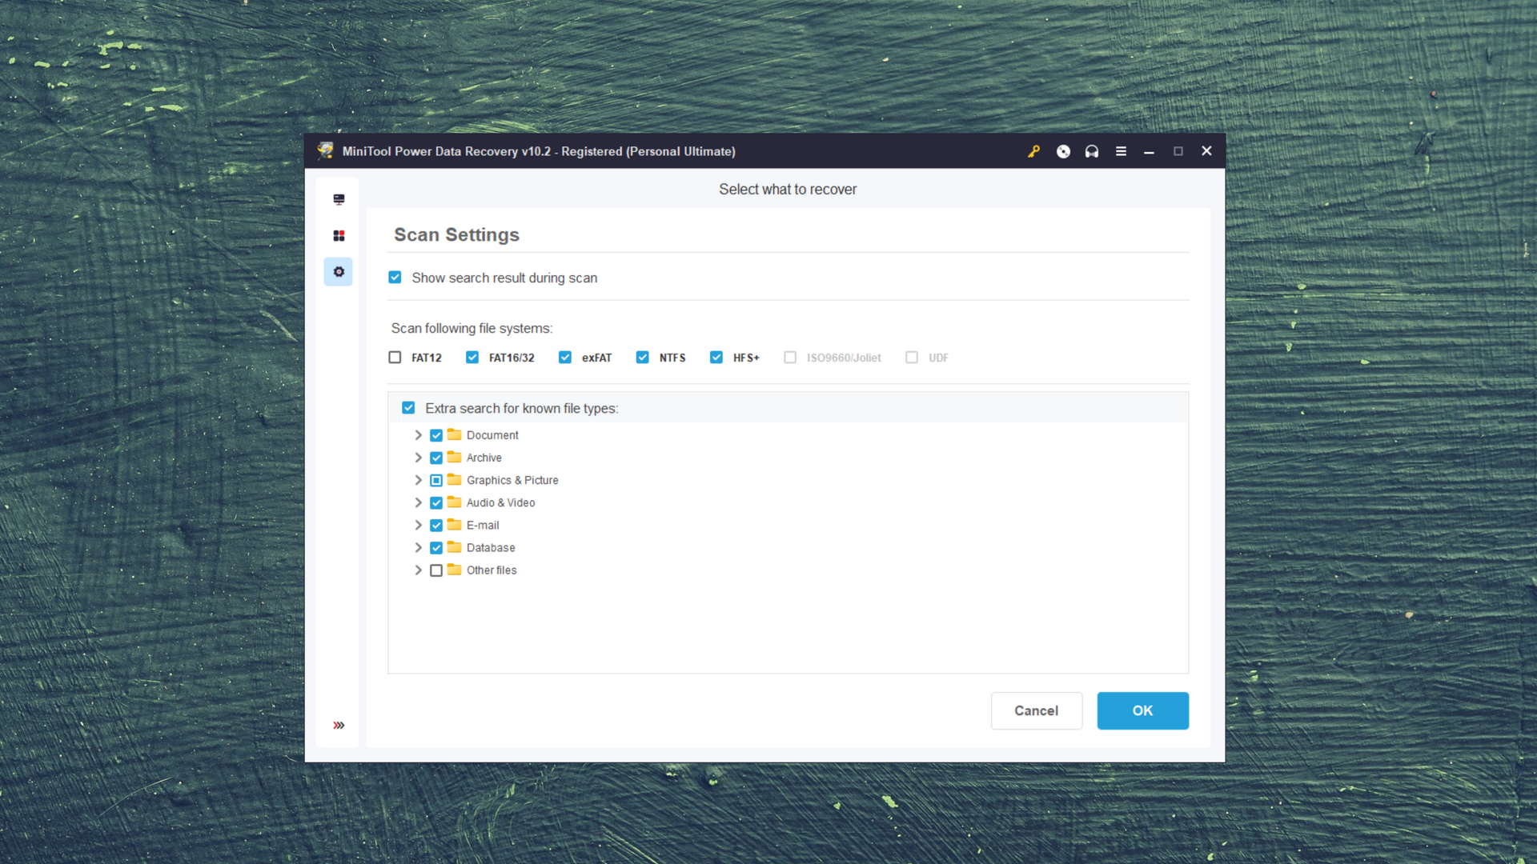
Task: Expand the Audio & Video tree node
Action: [418, 502]
